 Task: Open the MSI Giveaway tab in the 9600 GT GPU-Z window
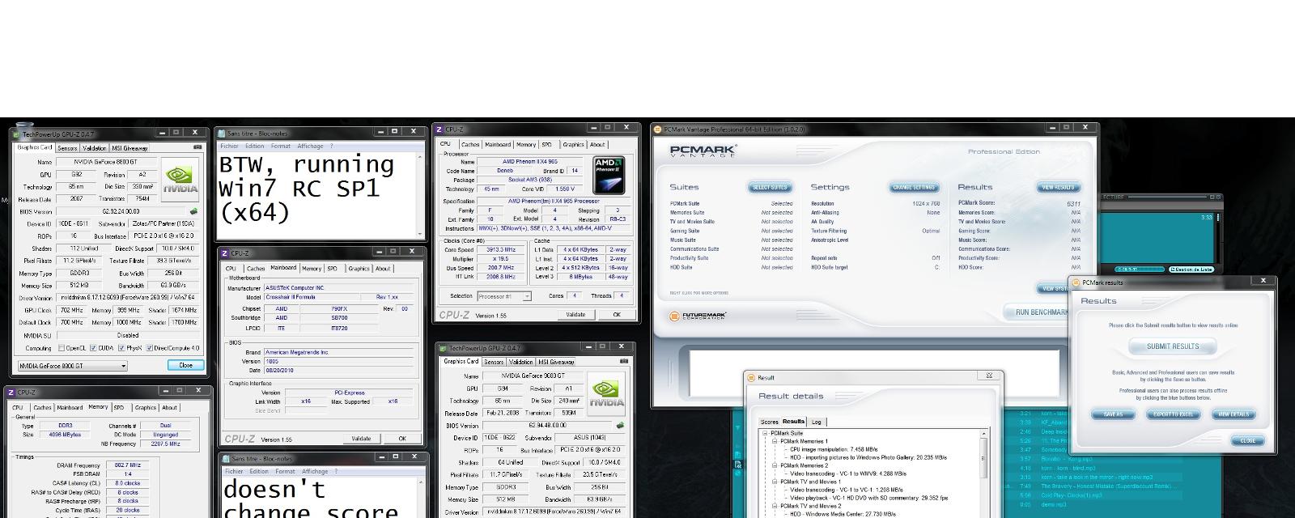click(x=556, y=362)
